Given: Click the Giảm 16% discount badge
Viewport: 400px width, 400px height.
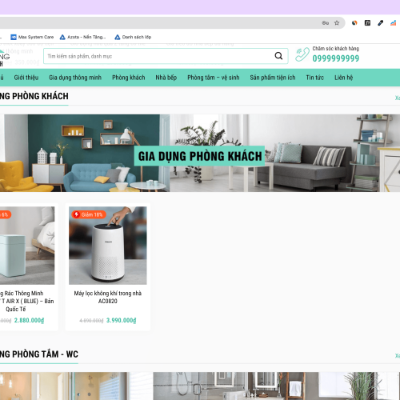Looking at the screenshot, I should 89,214.
